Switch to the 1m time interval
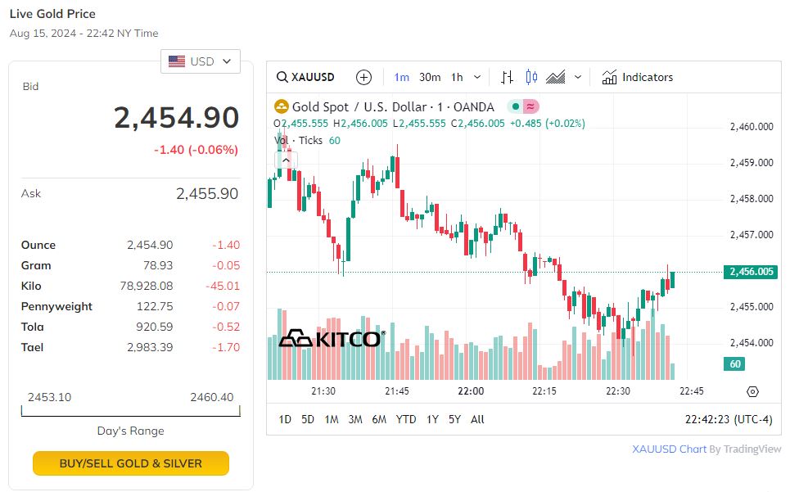This screenshot has width=790, height=492. click(402, 78)
